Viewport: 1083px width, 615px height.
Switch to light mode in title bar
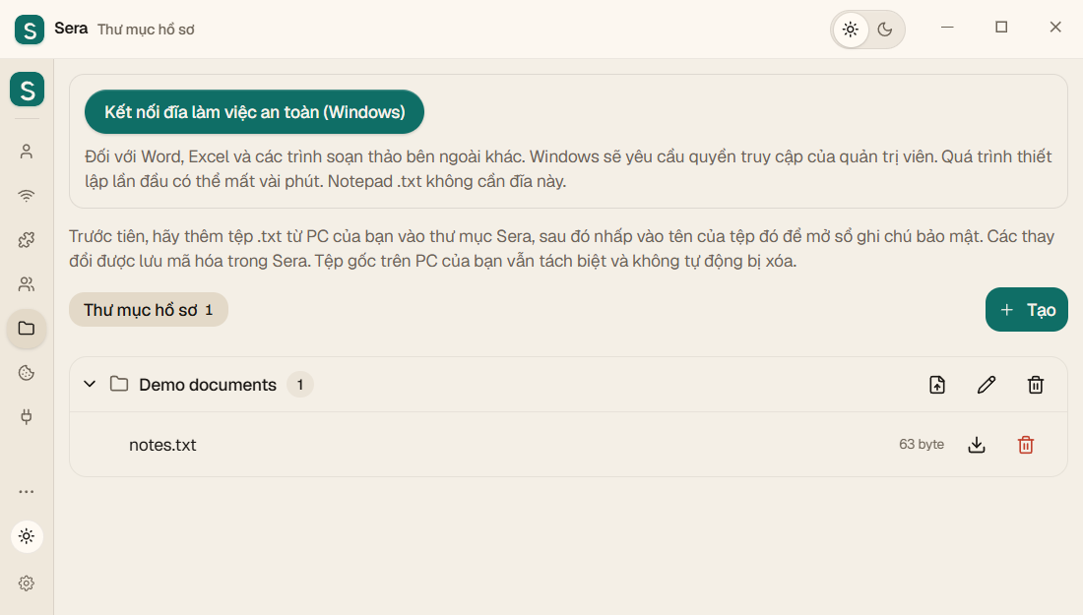click(851, 30)
